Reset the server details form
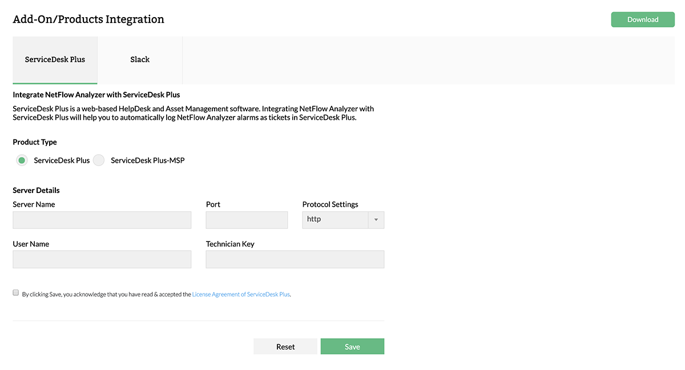The image size is (685, 370). tap(285, 346)
